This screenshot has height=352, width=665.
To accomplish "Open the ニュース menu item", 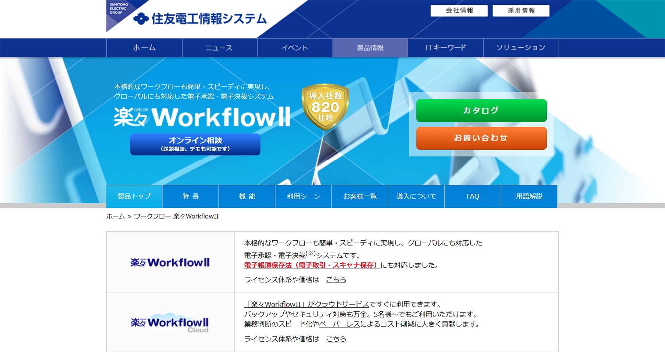I will coord(219,48).
